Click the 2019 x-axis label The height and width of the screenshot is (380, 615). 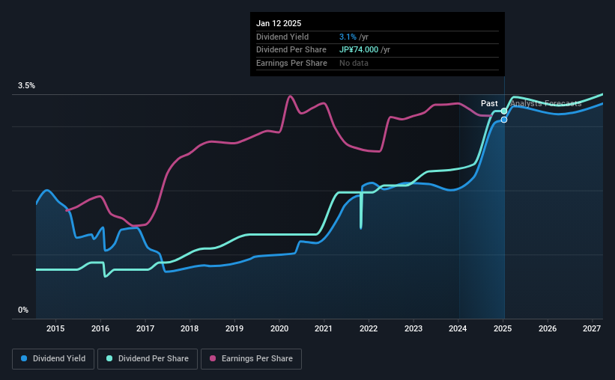click(234, 328)
